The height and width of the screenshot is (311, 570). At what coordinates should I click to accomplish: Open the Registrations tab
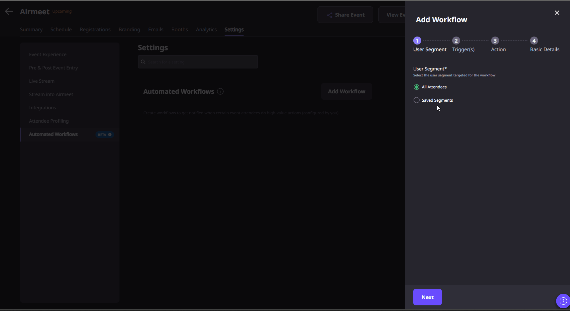(x=95, y=30)
